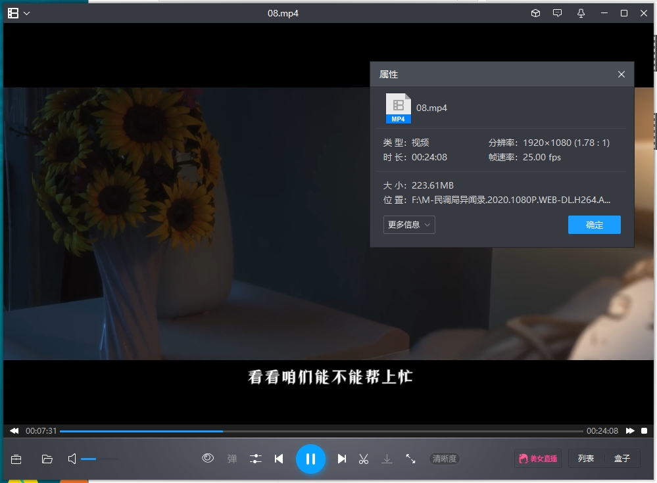Click the 223.61MB file size value
The width and height of the screenshot is (657, 483).
[433, 185]
